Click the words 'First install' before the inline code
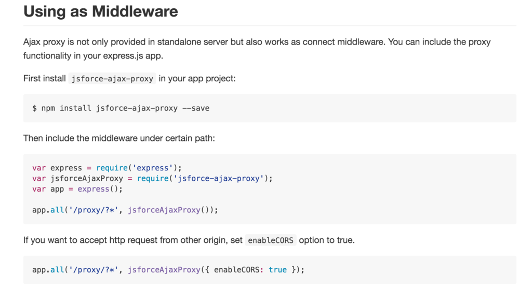The height and width of the screenshot is (289, 532). [x=45, y=79]
